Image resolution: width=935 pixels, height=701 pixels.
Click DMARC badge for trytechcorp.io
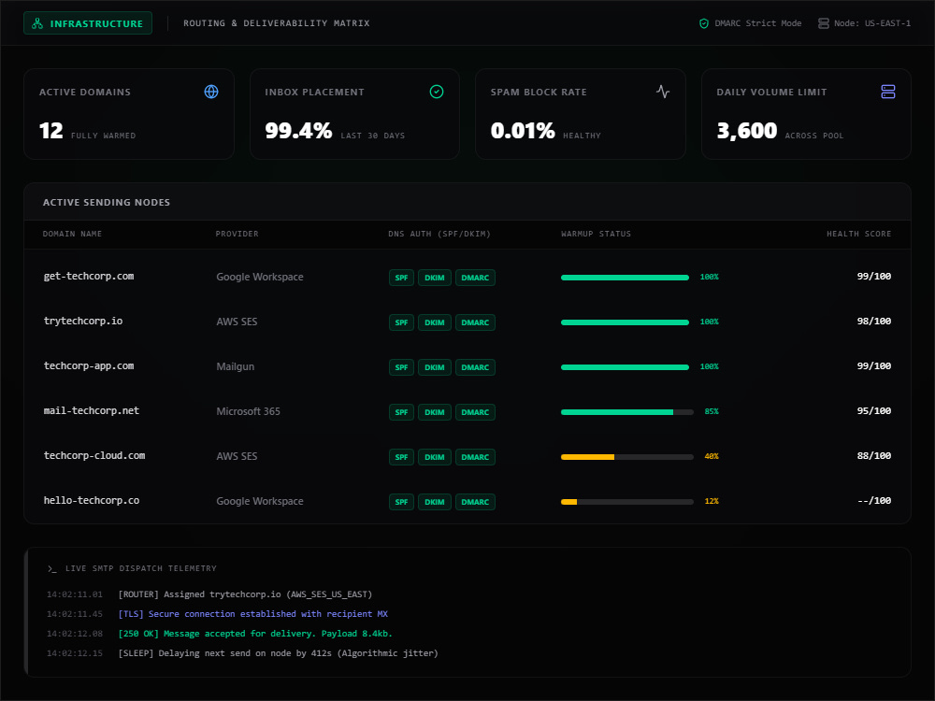(475, 322)
